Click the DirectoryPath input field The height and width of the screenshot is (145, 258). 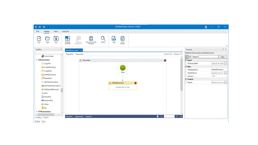click(x=217, y=63)
